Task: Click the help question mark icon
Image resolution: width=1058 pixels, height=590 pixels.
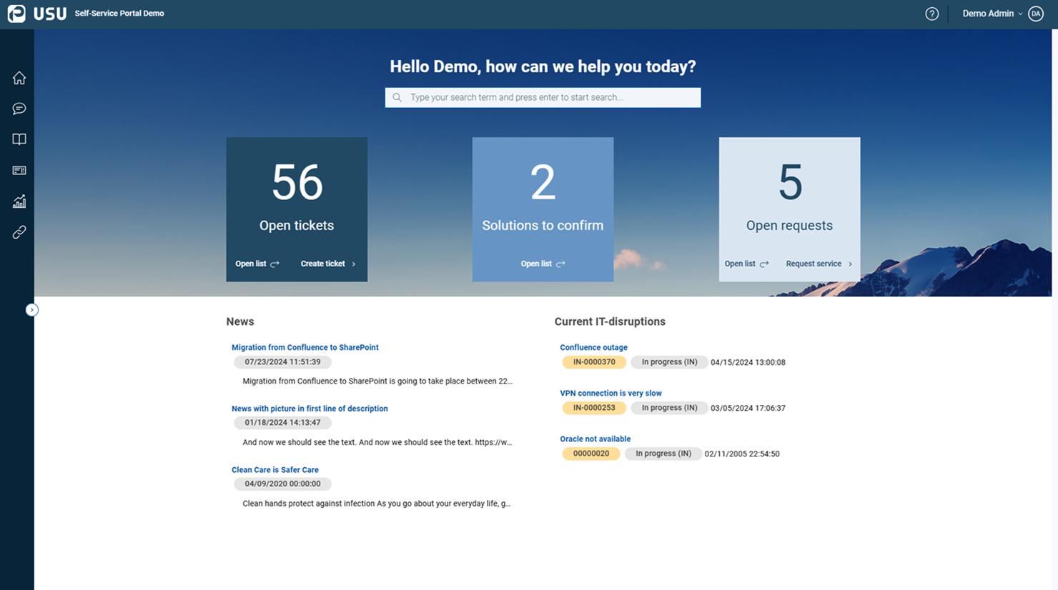Action: pos(931,14)
